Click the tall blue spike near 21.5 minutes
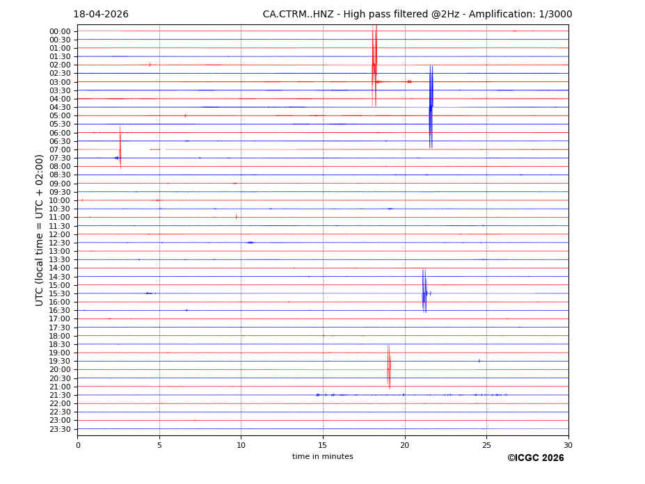The height and width of the screenshot is (484, 645). 431,107
